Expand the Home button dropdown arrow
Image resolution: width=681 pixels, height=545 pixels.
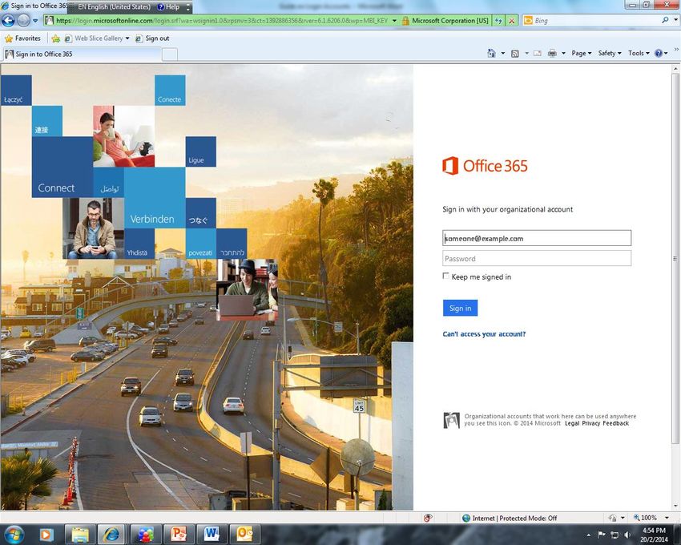503,53
